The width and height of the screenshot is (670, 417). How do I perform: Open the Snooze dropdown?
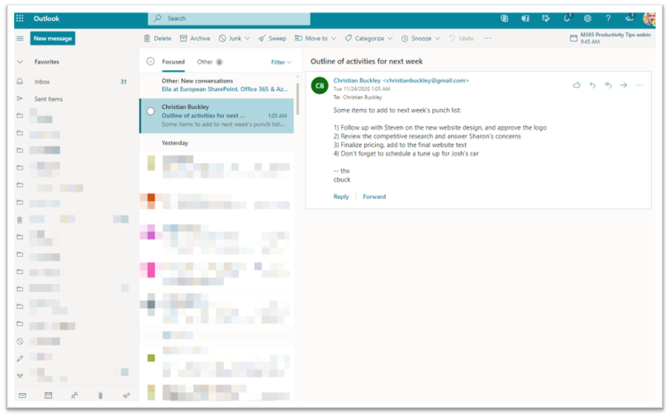[421, 39]
